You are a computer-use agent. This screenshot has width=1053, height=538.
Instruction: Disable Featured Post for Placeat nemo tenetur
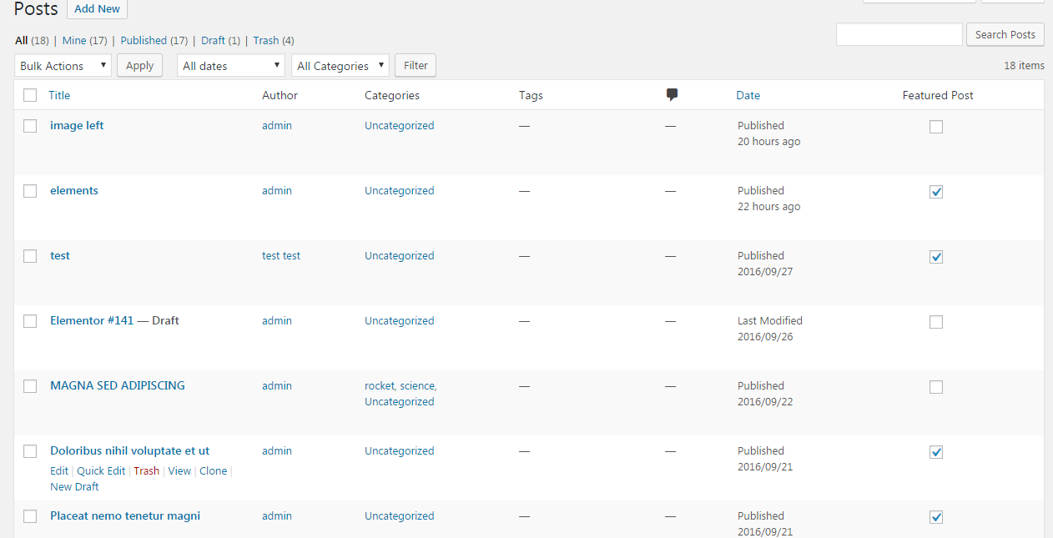click(x=936, y=517)
